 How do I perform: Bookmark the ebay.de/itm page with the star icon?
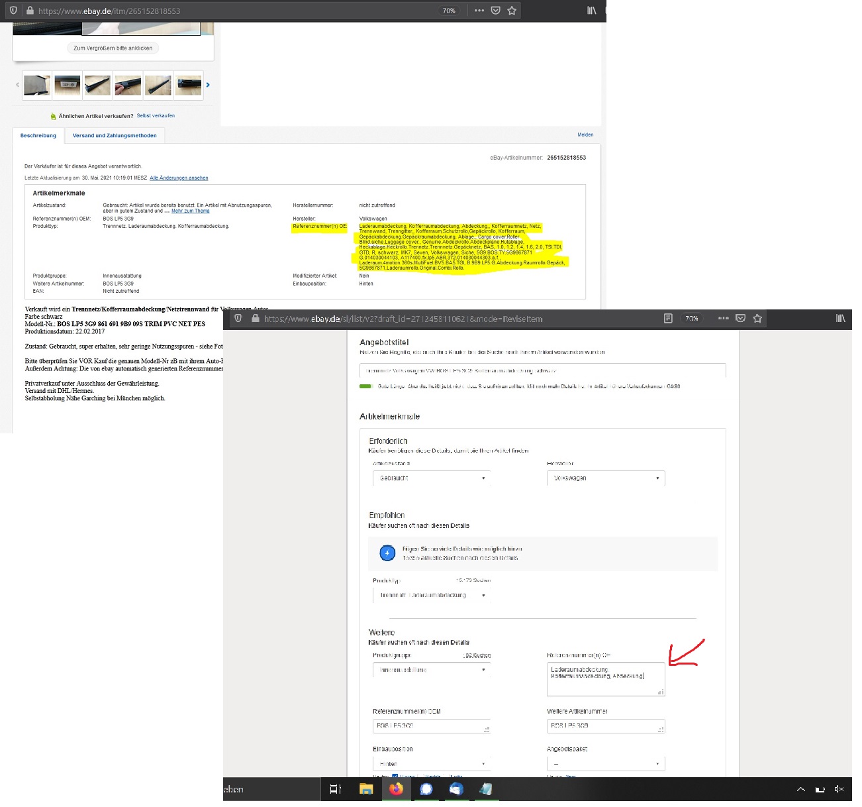click(512, 11)
